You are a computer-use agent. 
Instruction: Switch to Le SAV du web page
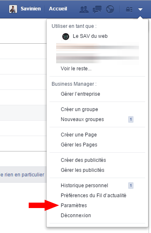tap(90, 36)
